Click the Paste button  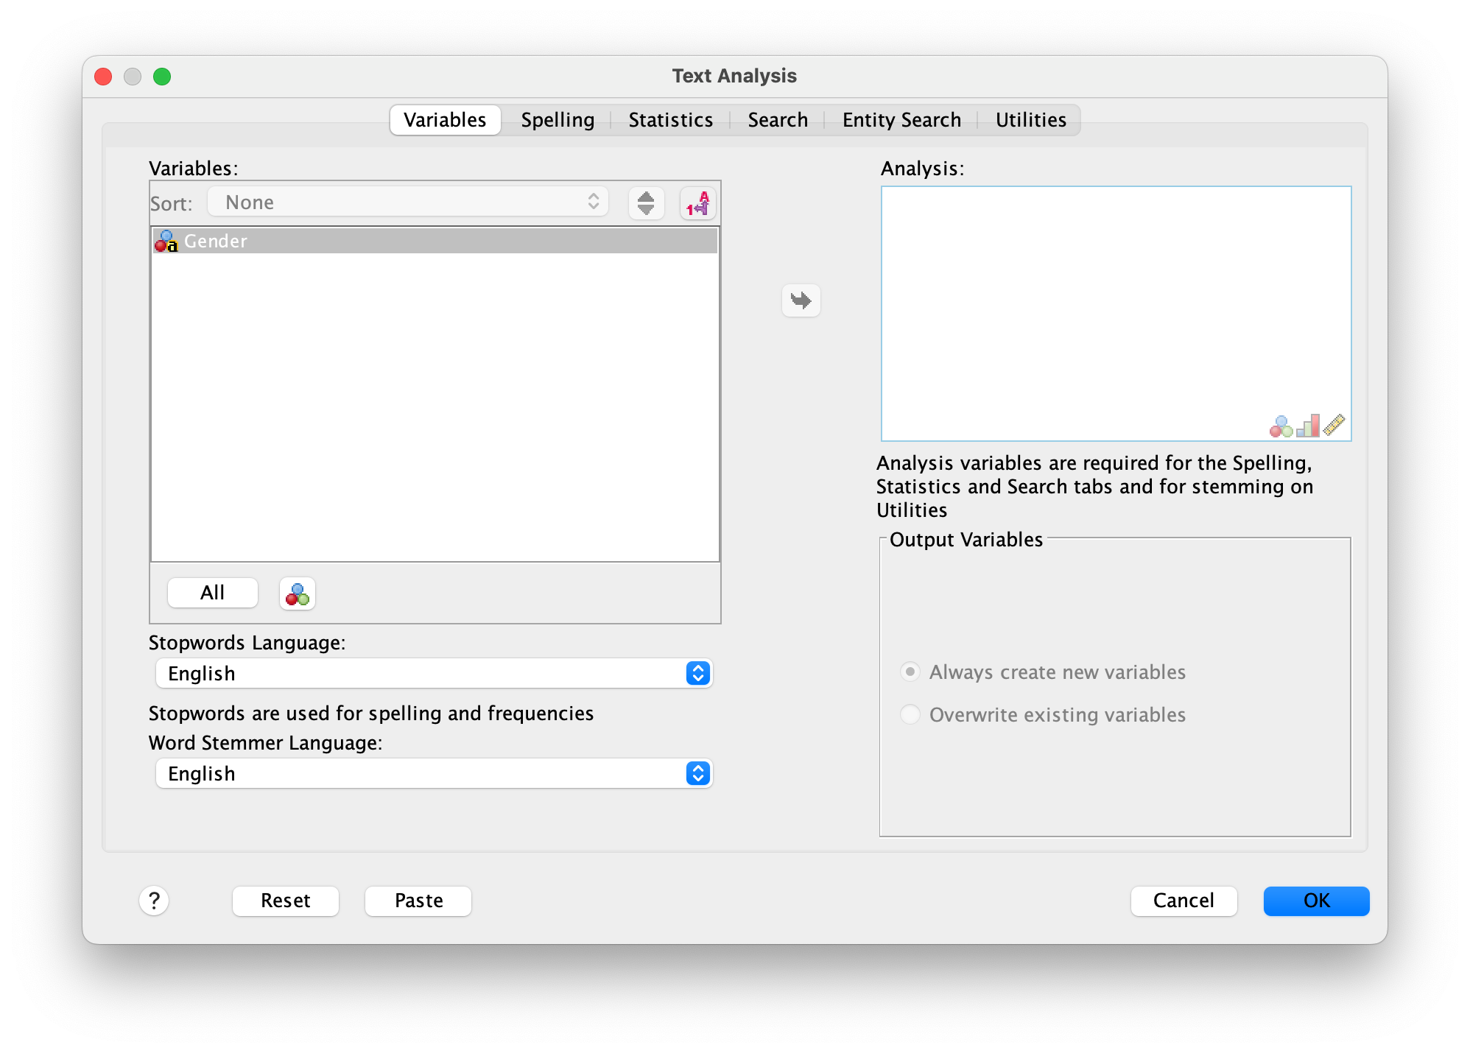point(418,901)
